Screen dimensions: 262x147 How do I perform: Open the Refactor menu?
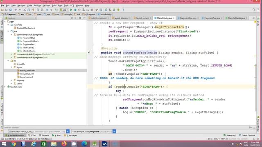[x=46, y=5]
